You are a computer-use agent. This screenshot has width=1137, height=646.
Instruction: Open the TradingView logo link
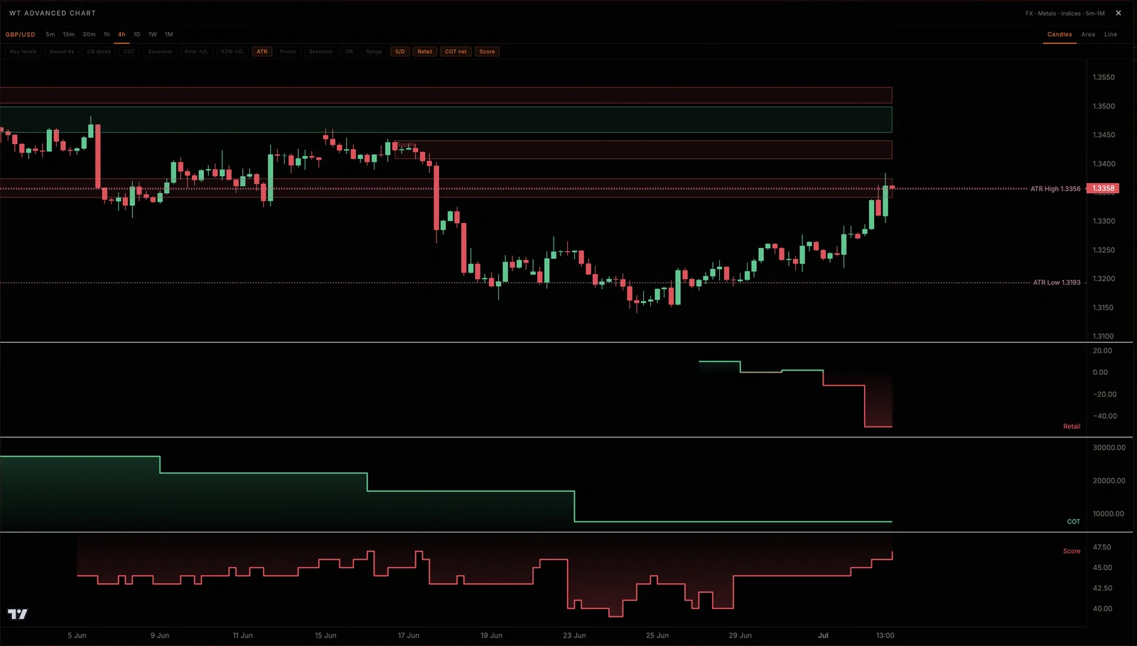pos(18,614)
